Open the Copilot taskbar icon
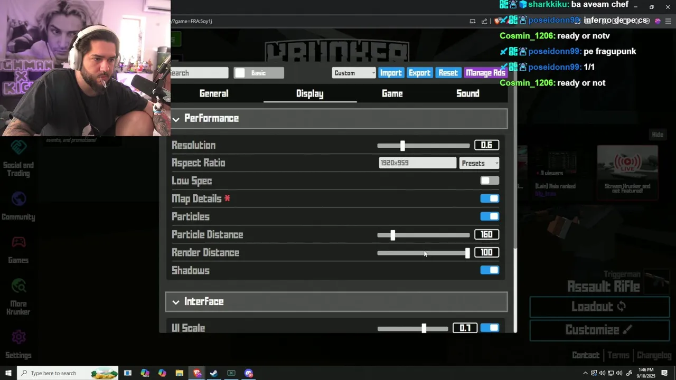This screenshot has width=676, height=380. (x=162, y=373)
